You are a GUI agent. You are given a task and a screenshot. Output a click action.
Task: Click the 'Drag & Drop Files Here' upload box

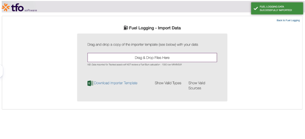pyautogui.click(x=152, y=58)
